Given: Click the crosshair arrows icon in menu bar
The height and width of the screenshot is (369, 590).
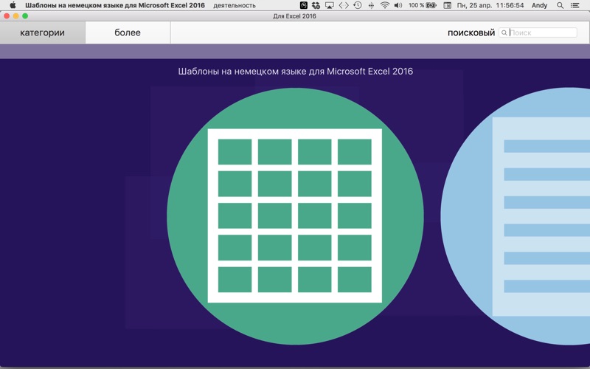Looking at the screenshot, I should point(371,5).
